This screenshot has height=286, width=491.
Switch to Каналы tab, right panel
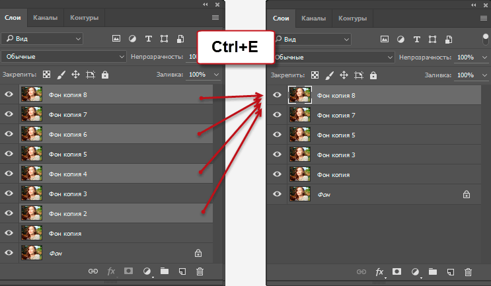(313, 18)
